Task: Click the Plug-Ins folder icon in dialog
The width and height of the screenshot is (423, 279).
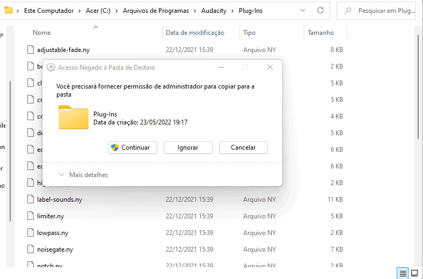Action: click(74, 118)
